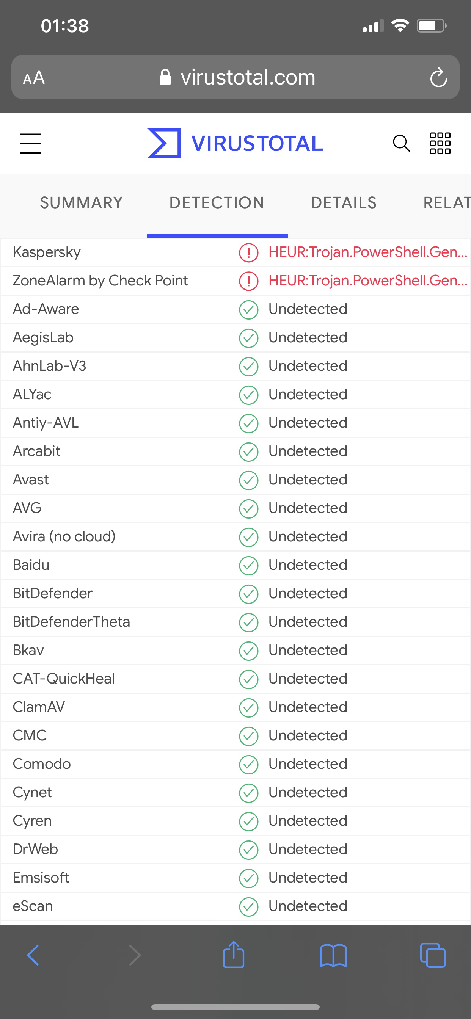The image size is (471, 1019).
Task: Open the apps grid icon
Action: point(440,143)
